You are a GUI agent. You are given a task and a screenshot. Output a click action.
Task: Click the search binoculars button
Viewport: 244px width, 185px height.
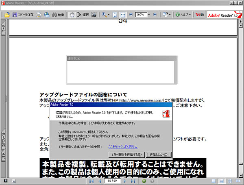point(57,15)
